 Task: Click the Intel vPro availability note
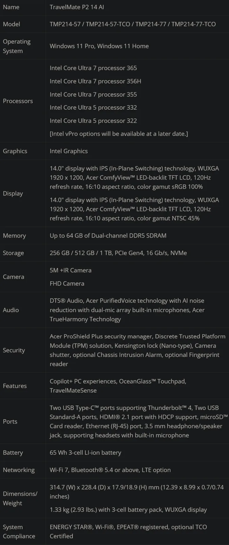(x=119, y=134)
